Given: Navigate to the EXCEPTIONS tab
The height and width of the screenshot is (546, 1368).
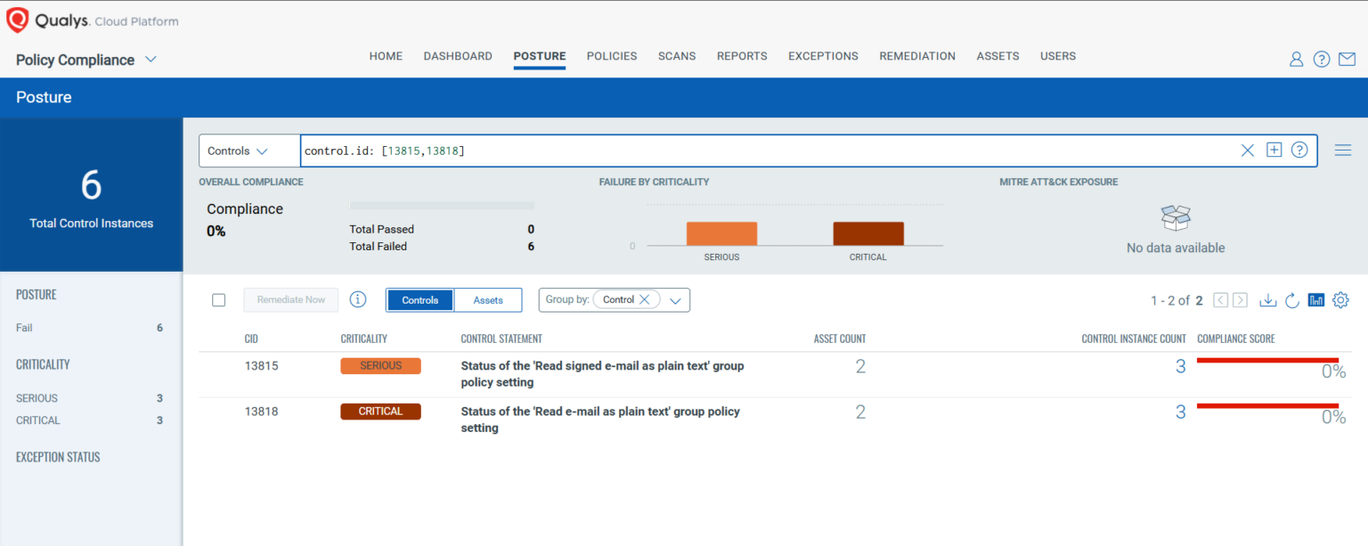Looking at the screenshot, I should click(x=823, y=56).
